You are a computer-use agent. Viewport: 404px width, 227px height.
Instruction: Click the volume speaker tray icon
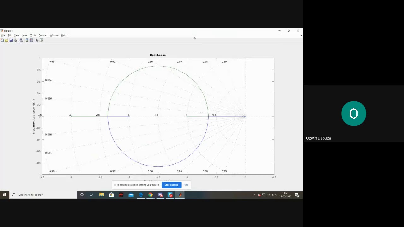pos(269,195)
